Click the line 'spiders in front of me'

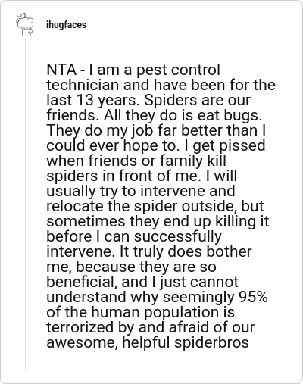coord(122,176)
